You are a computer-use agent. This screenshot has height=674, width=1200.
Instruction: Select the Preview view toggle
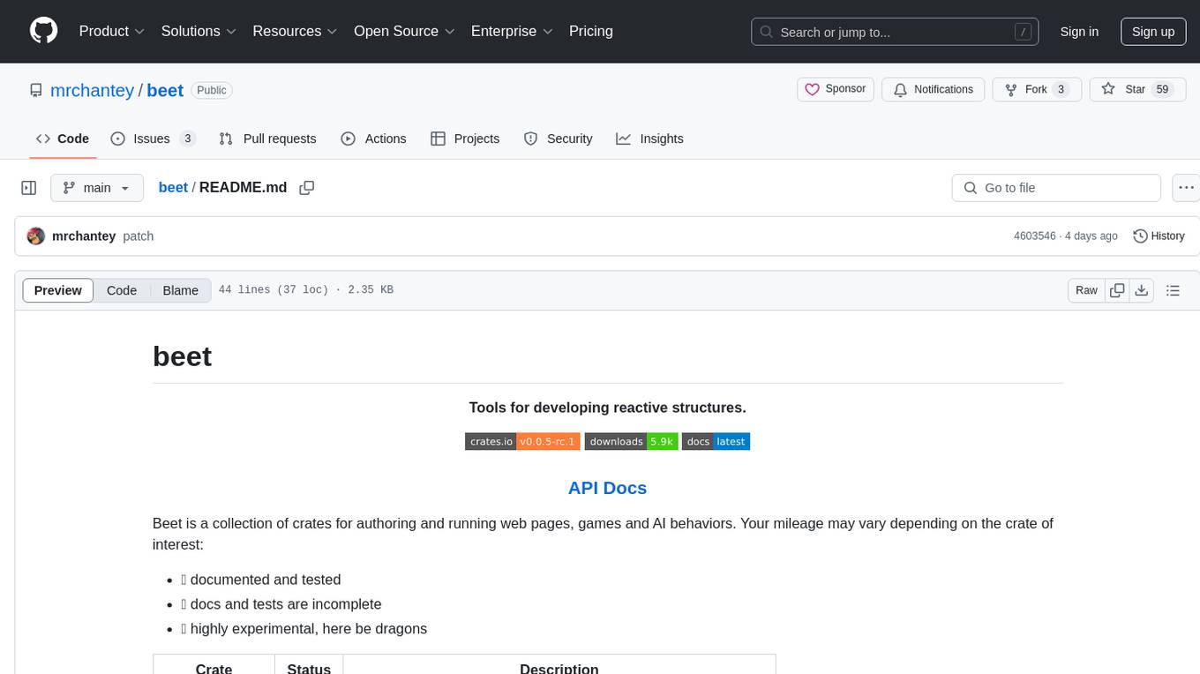[x=58, y=290]
